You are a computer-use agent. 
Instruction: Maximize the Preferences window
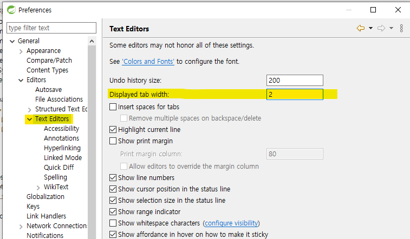(373, 10)
